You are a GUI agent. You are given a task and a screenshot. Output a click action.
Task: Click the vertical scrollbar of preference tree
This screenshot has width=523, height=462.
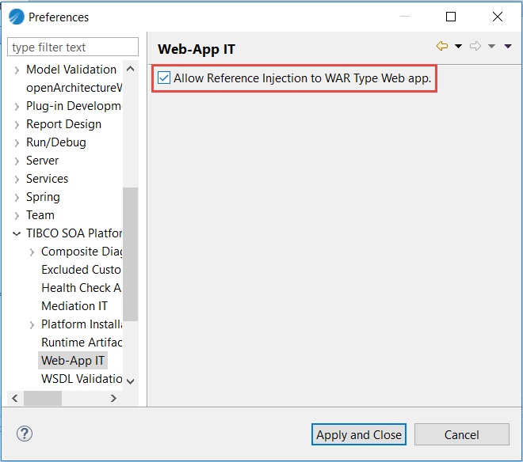pyautogui.click(x=131, y=253)
